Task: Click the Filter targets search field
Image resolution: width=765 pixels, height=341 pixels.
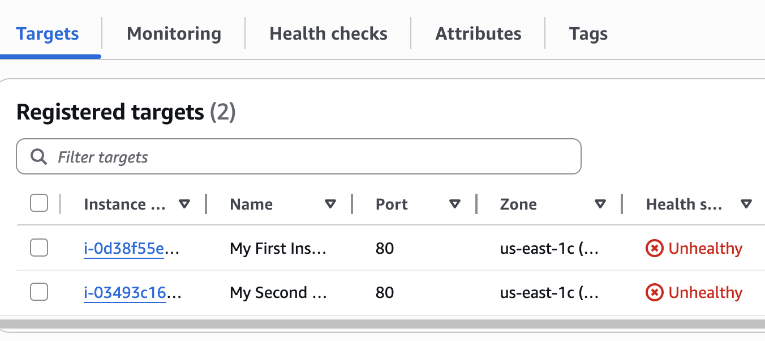Action: click(x=317, y=157)
